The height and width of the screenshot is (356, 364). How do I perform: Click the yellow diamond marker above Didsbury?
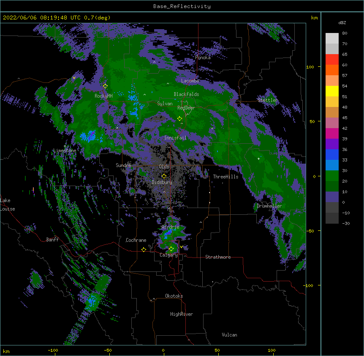coord(164,176)
